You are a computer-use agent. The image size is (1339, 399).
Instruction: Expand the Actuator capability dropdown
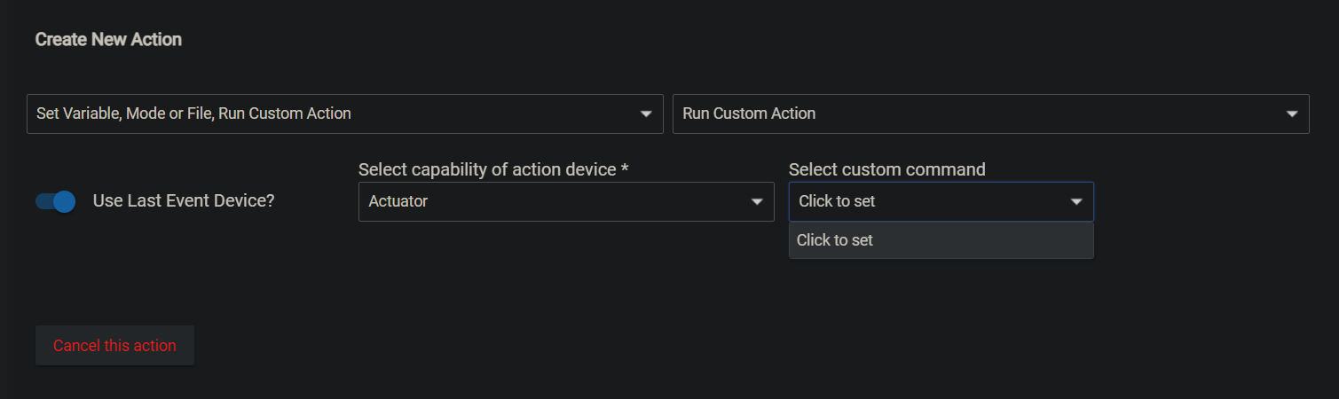566,201
